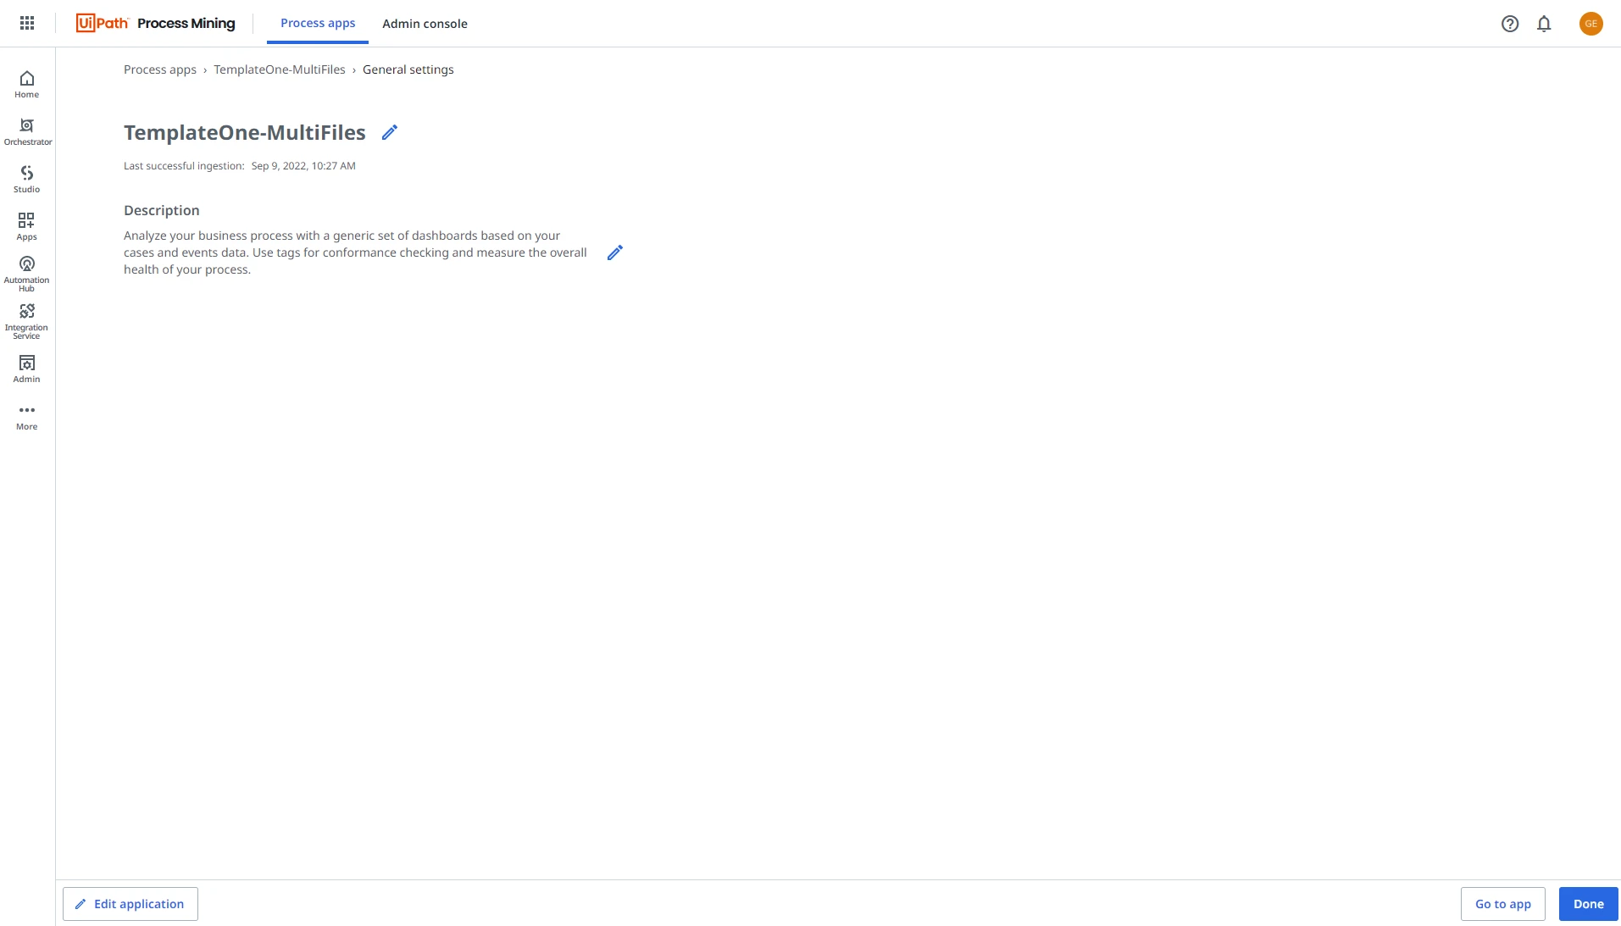The height and width of the screenshot is (926, 1621).
Task: Click the description paragraph text
Action: pos(355,252)
